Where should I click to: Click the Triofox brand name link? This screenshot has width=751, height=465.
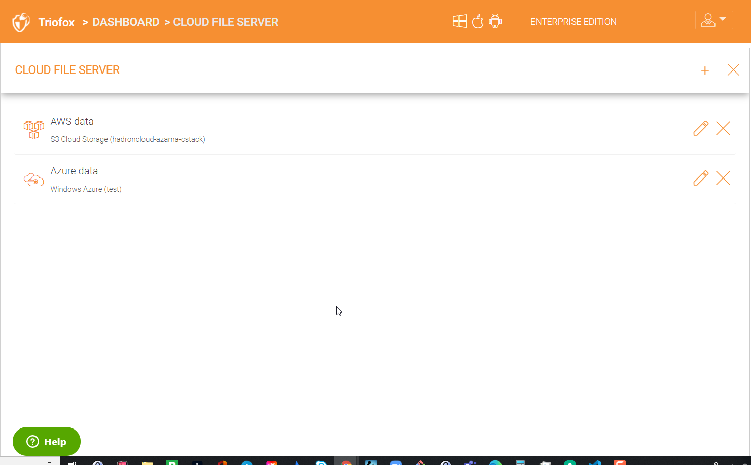point(56,22)
